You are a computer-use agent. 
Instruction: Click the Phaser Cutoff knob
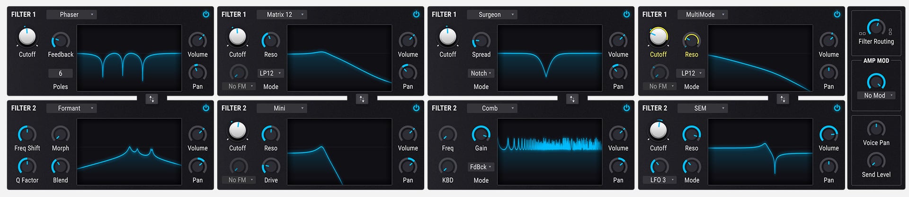27,37
